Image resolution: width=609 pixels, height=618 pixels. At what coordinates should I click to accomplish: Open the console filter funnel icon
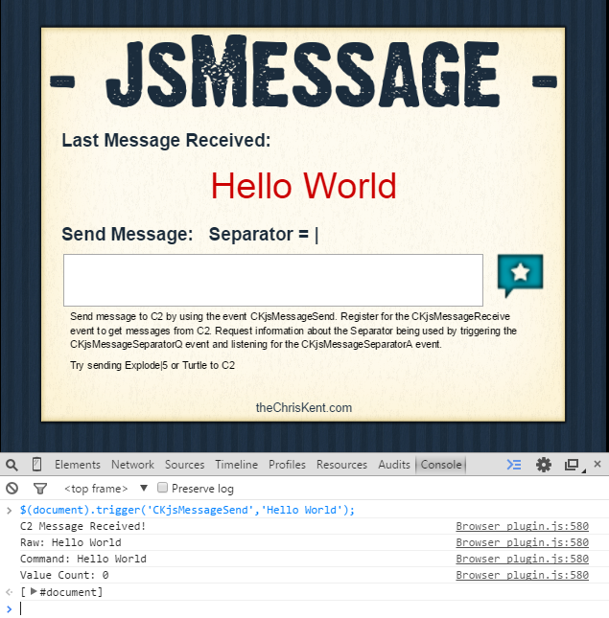tap(40, 489)
